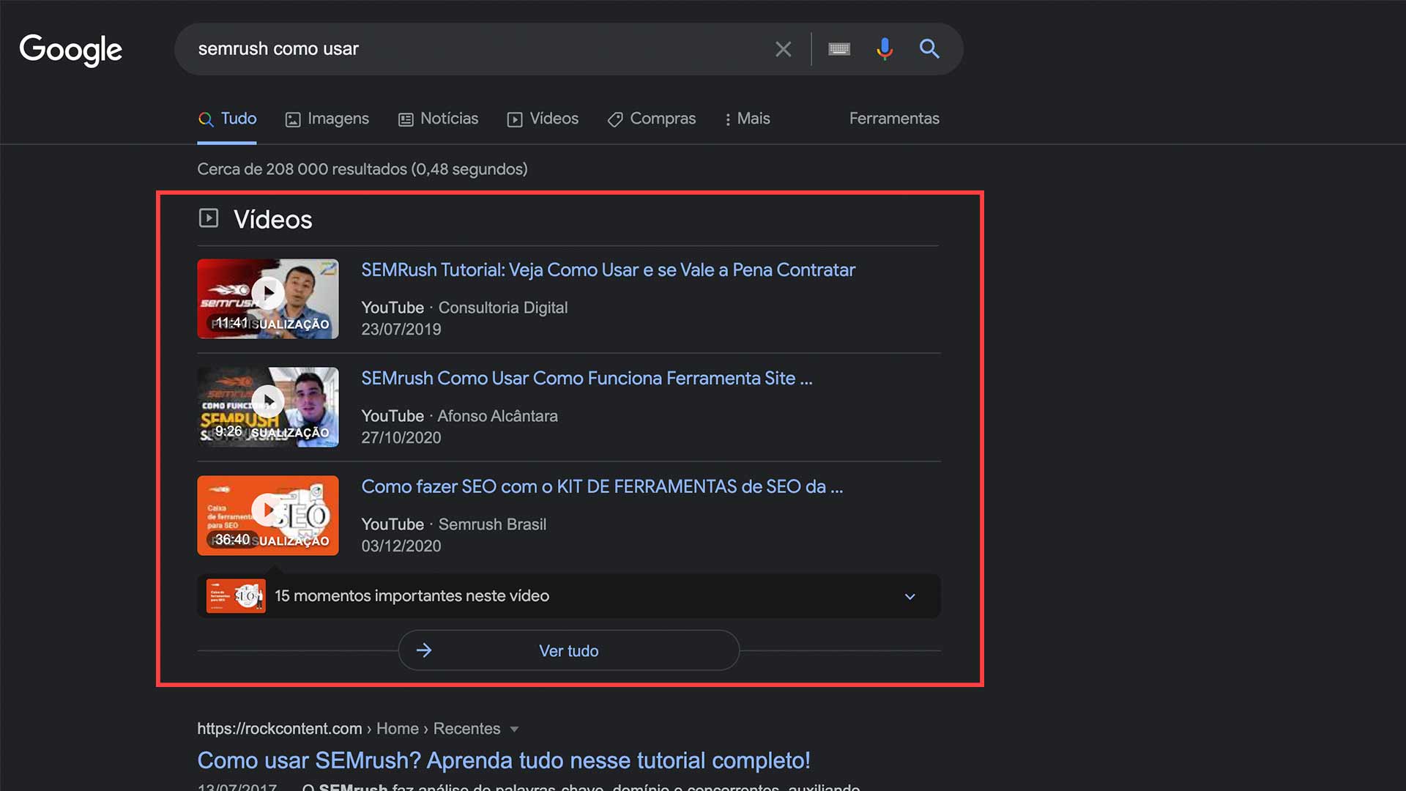Open "SEMrush Como Usar Como Funciona" link
The width and height of the screenshot is (1406, 791).
click(x=587, y=379)
